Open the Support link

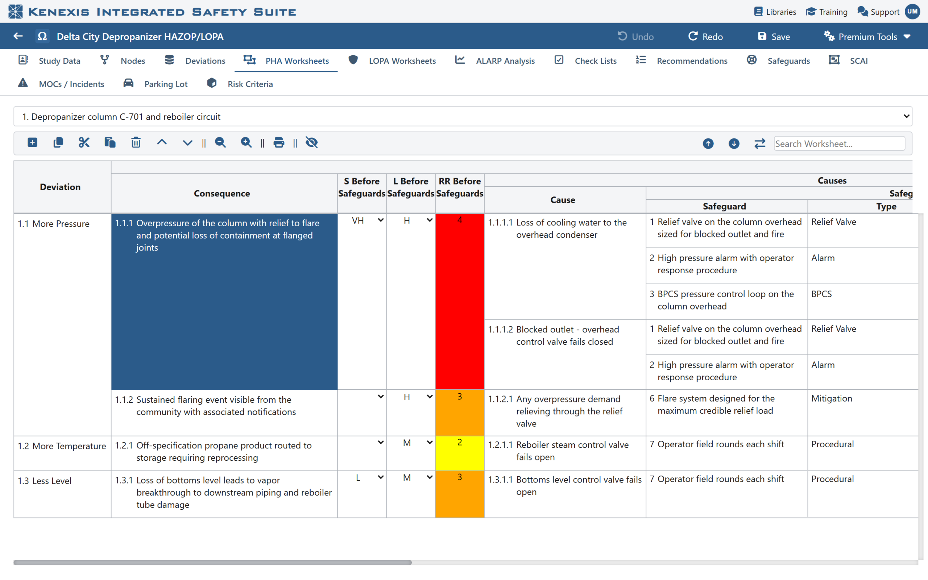click(878, 12)
